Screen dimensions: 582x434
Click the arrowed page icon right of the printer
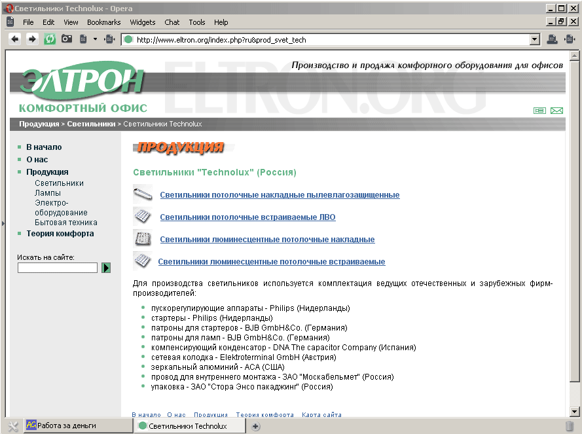570,39
